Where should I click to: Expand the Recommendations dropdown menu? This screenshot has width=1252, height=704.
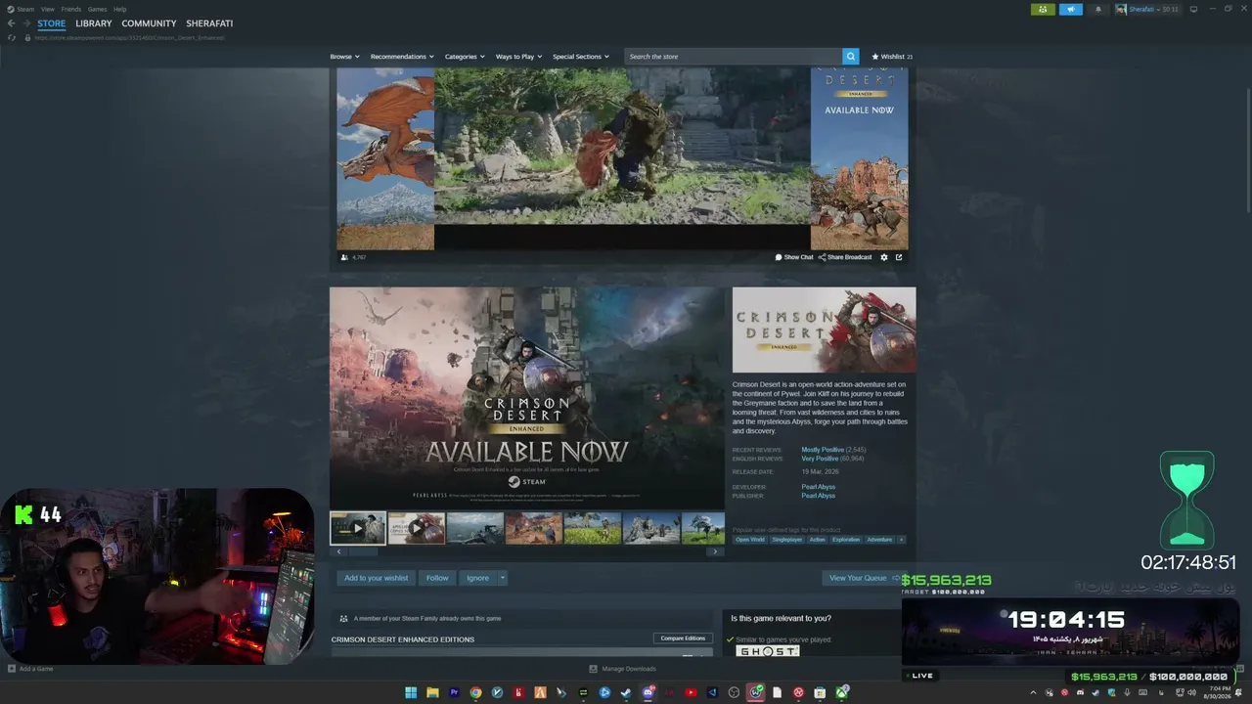pyautogui.click(x=401, y=57)
